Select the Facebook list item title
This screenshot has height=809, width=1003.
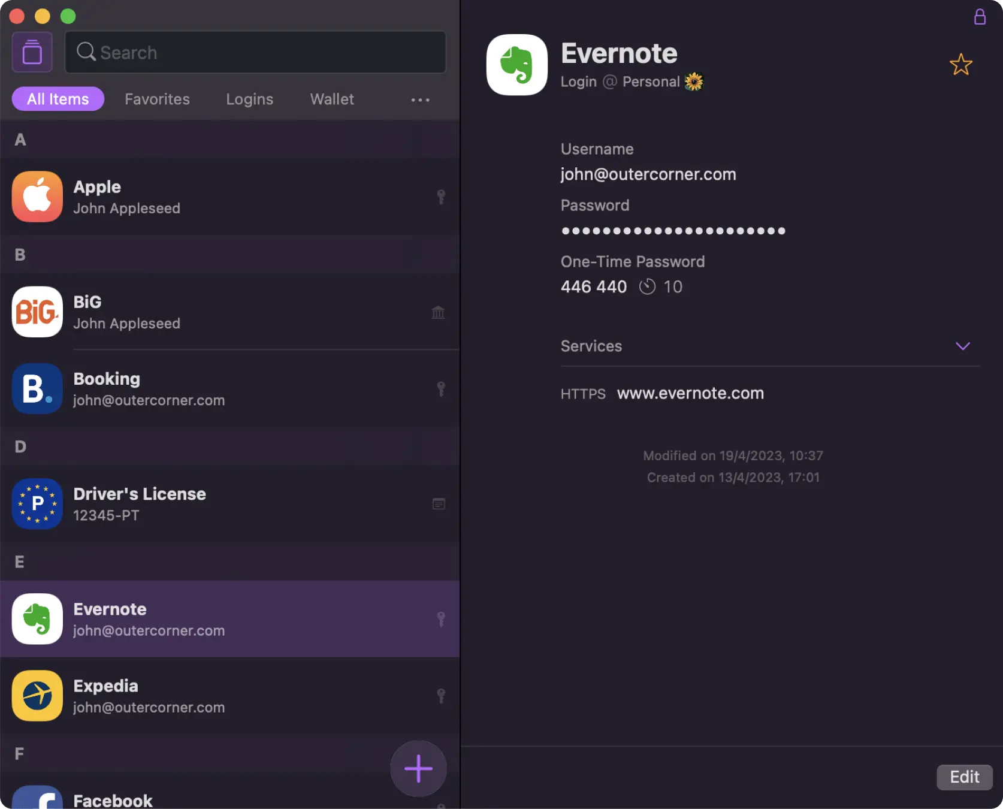[x=113, y=801]
